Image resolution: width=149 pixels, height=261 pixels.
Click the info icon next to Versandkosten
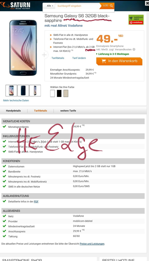coord(134,49)
